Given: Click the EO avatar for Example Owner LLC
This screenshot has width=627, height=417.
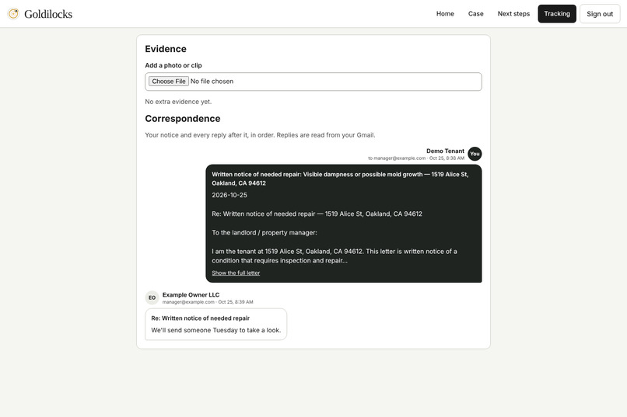Looking at the screenshot, I should click(152, 297).
